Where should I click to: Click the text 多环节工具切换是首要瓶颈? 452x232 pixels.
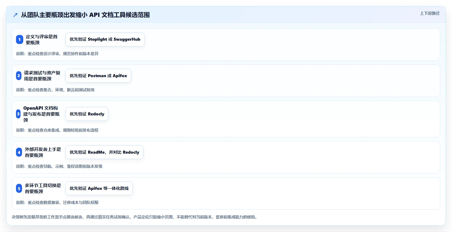pyautogui.click(x=43, y=188)
